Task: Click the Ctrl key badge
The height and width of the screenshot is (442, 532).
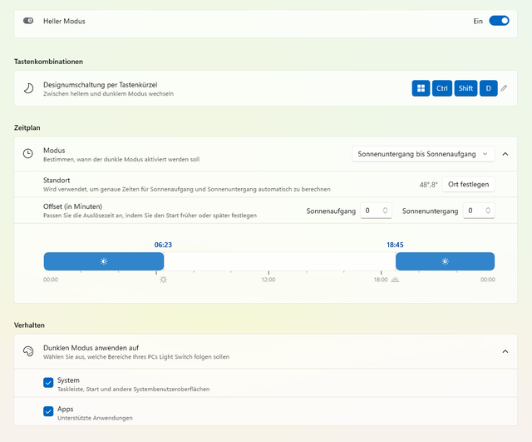Action: click(441, 88)
